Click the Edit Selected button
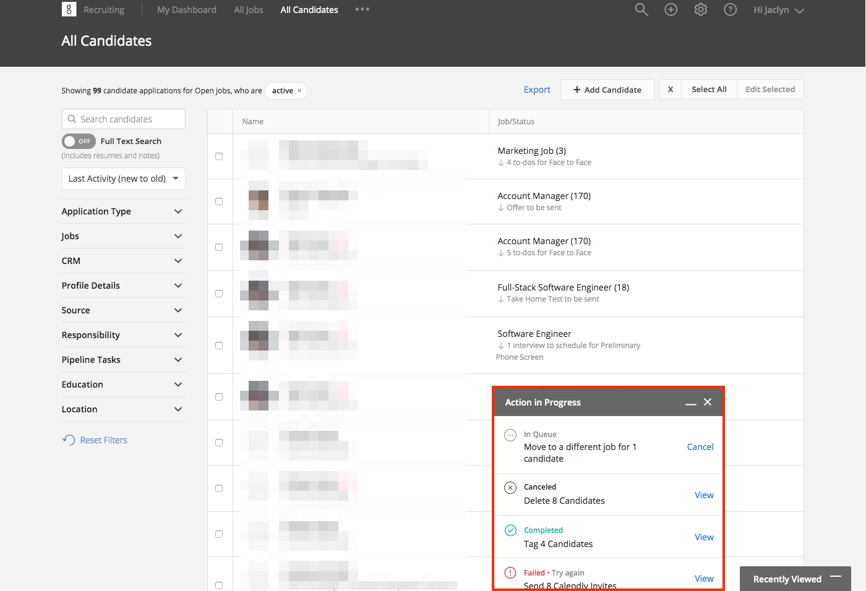 pos(770,90)
